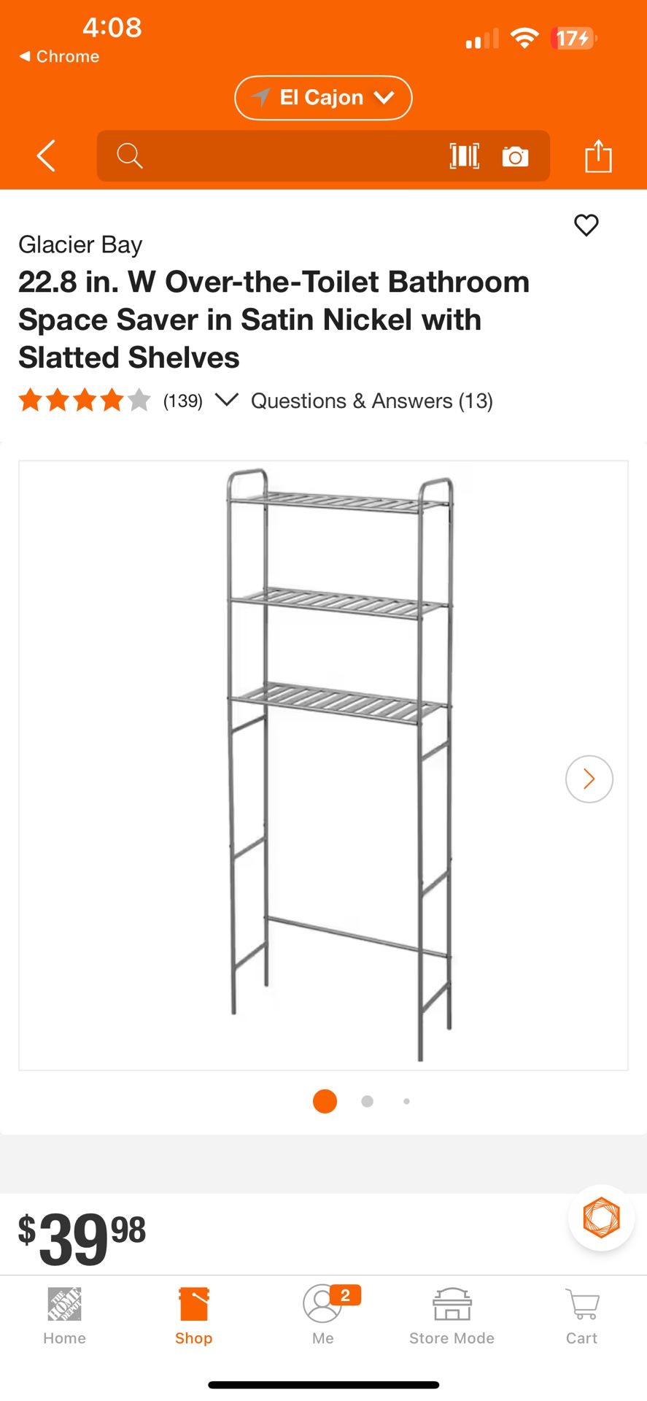Expand the ratings chevron next to (139)

227,400
